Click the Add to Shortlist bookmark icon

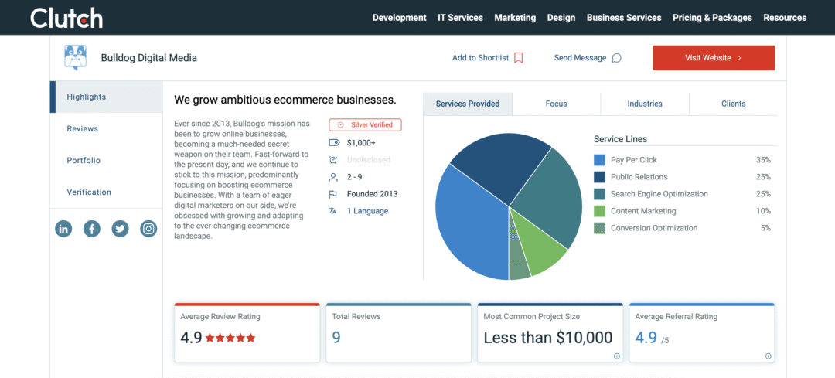coord(518,57)
